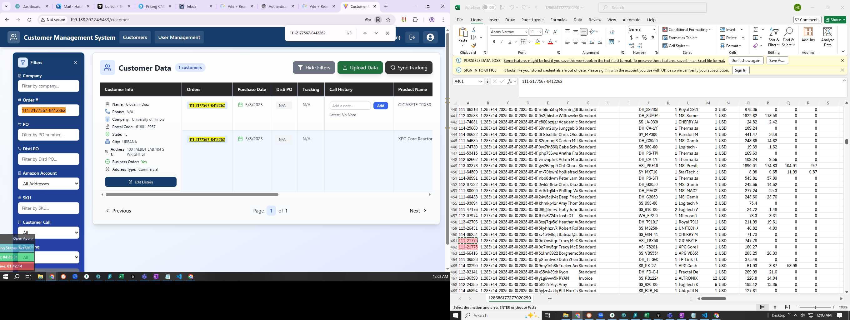This screenshot has height=320, width=850.
Task: Toggle Bottom Align in Excel ribbon
Action: (x=584, y=32)
